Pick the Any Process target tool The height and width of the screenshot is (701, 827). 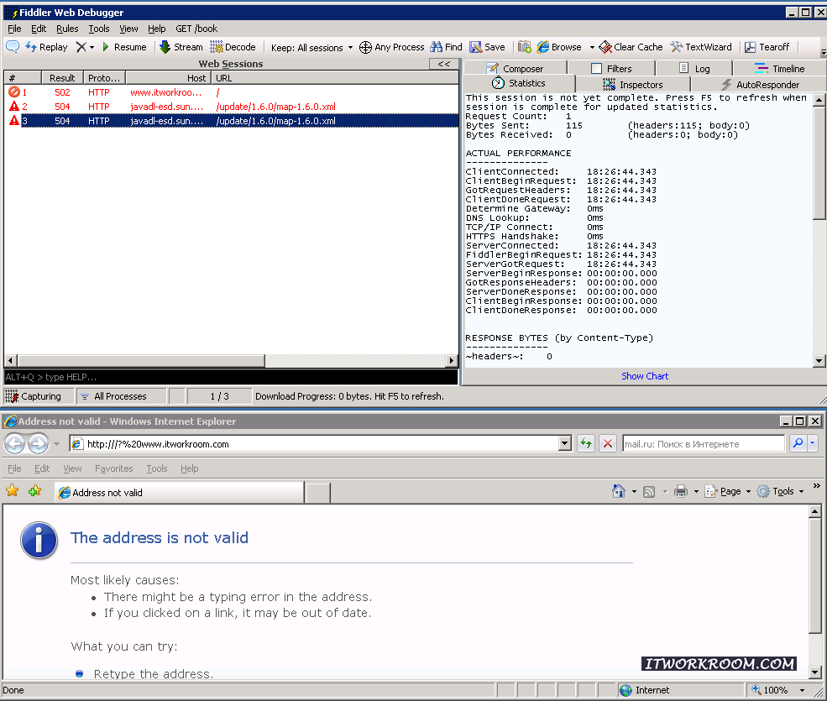point(391,47)
